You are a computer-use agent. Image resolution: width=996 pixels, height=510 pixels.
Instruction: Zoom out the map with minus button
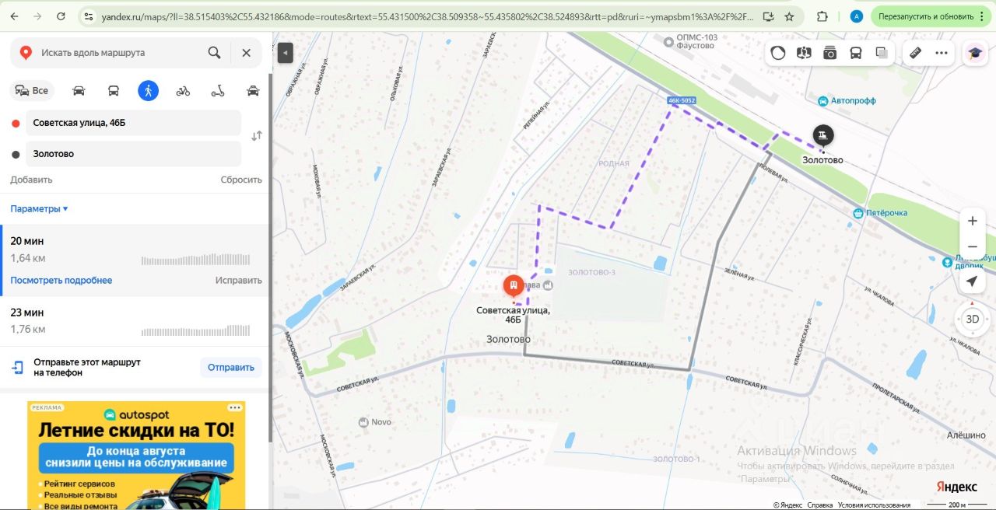pyautogui.click(x=973, y=247)
